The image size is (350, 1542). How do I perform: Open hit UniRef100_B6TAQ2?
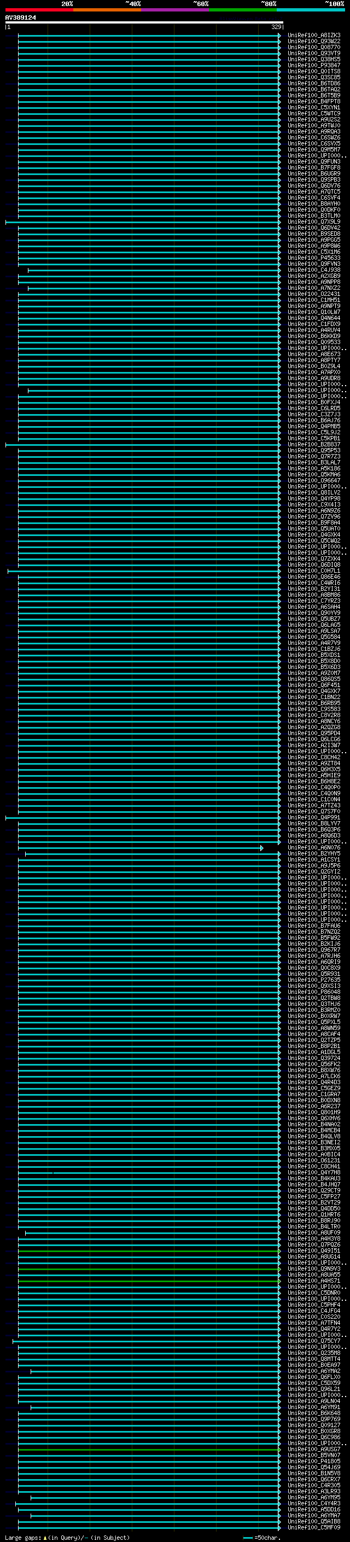[313, 89]
